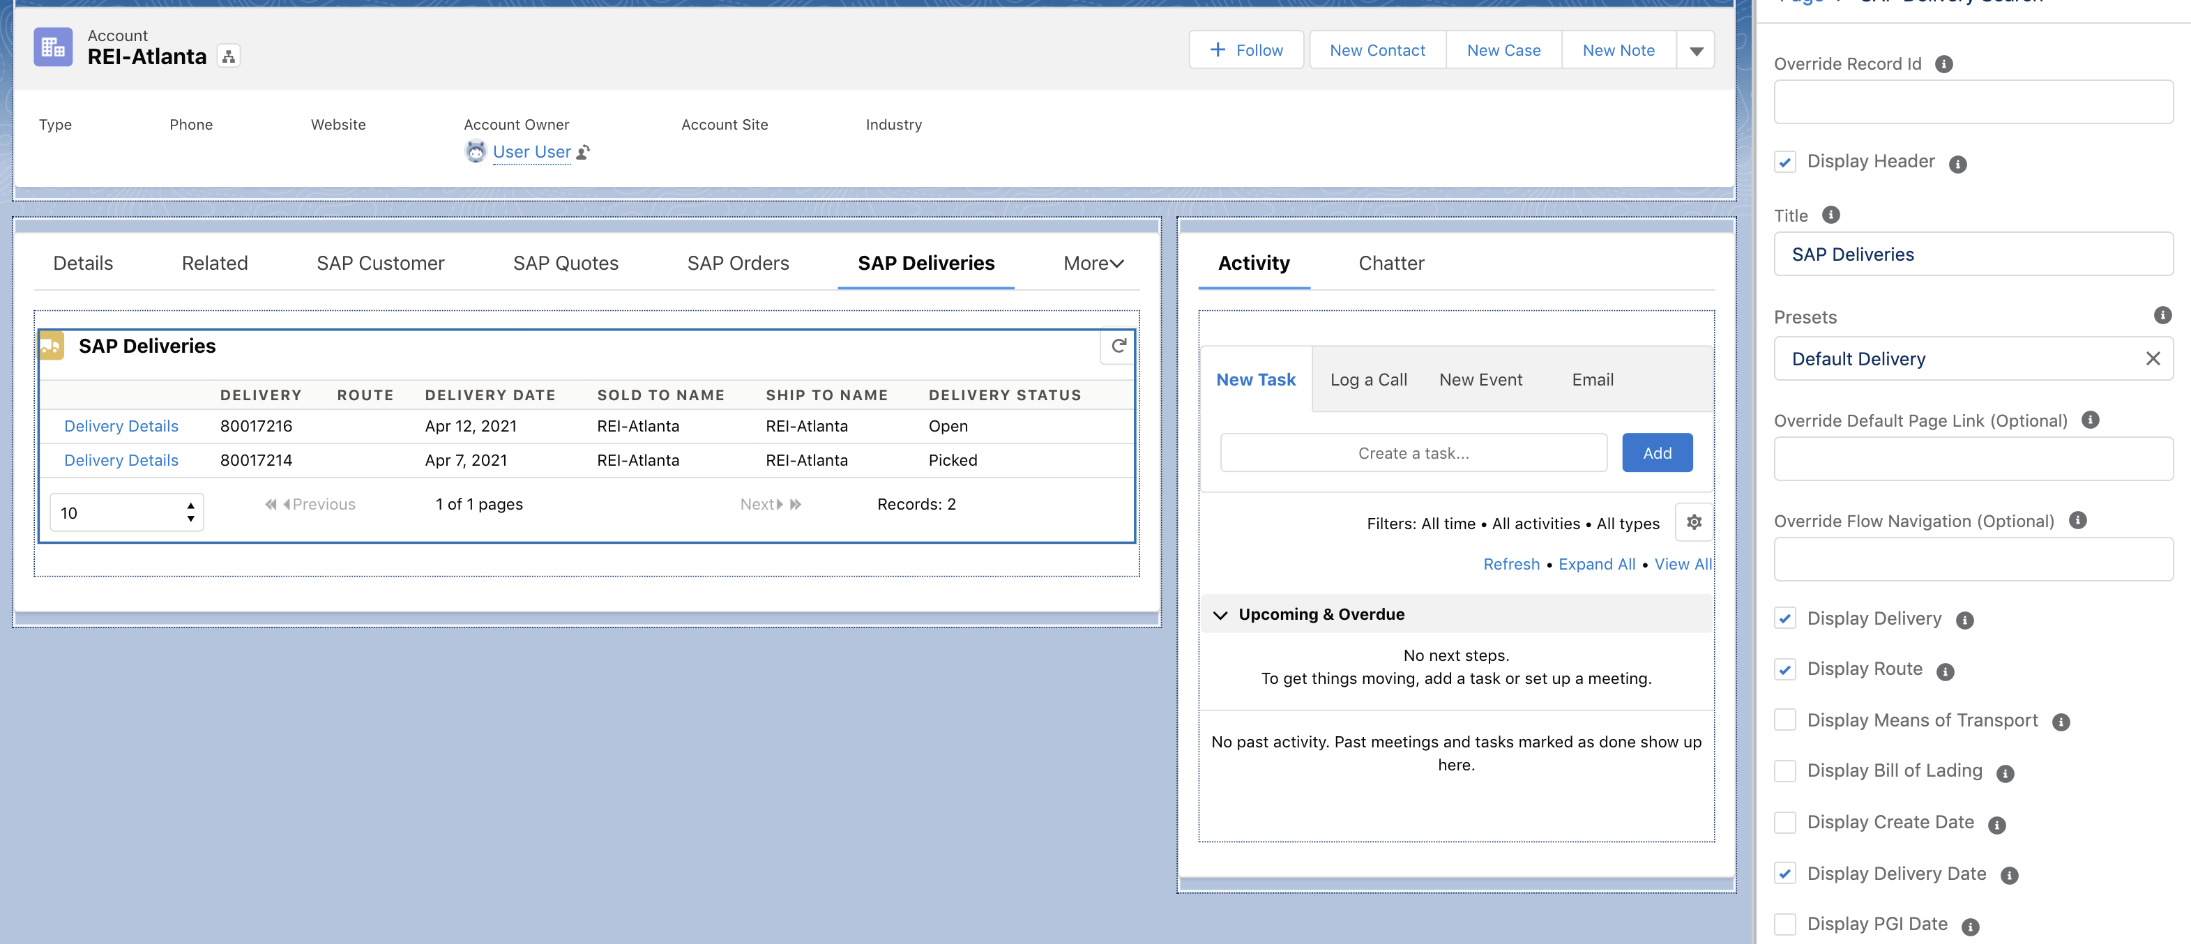The image size is (2191, 944).
Task: Show info tooltip for Display Route
Action: (1946, 672)
